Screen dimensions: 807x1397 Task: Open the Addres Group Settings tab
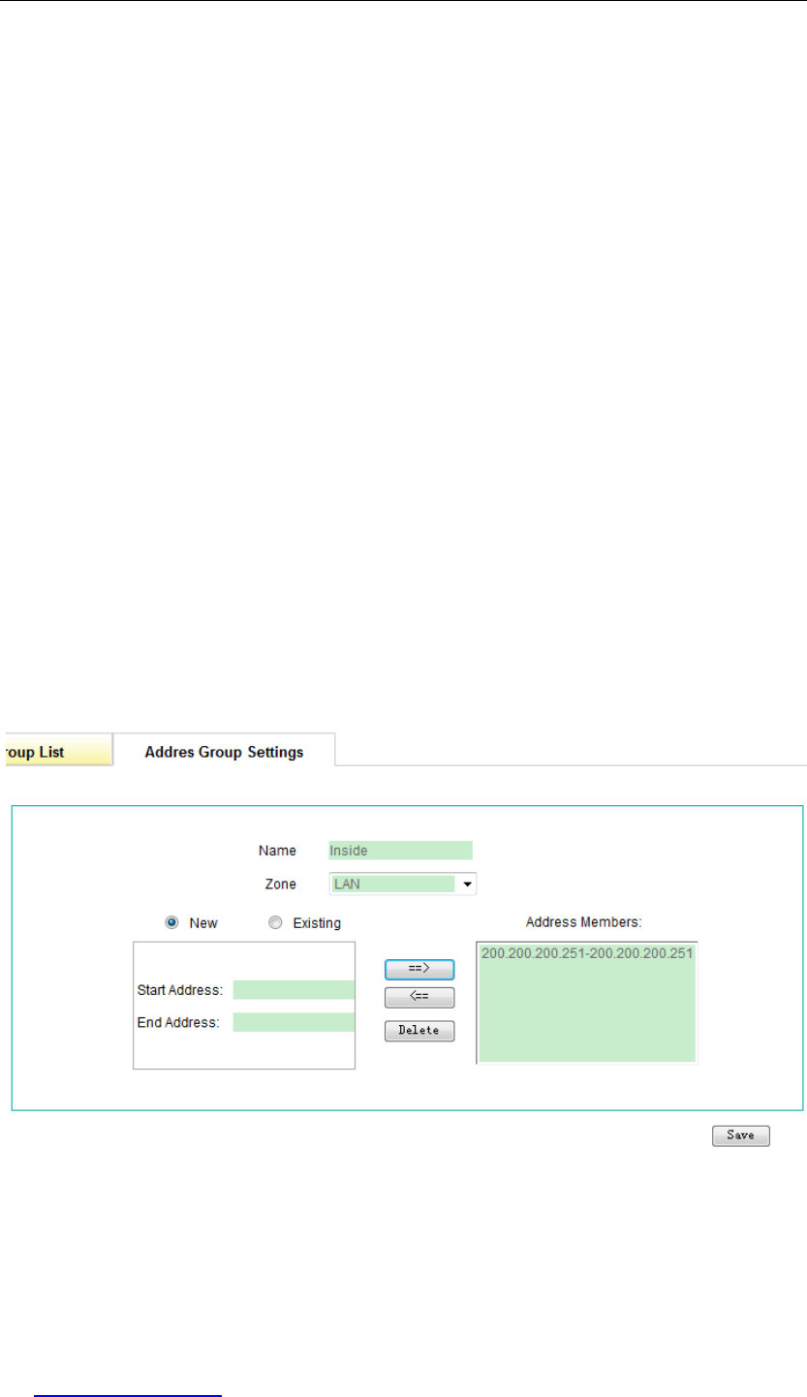[x=224, y=751]
